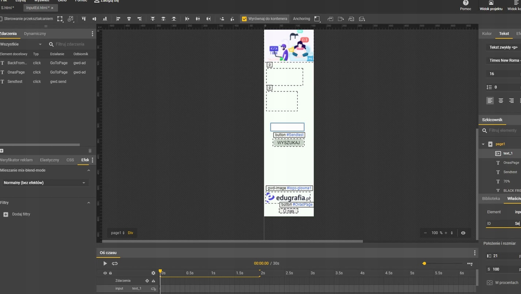The image size is (521, 294).
Task: Toggle Wyrównaj do kontenera checkbox
Action: (244, 19)
